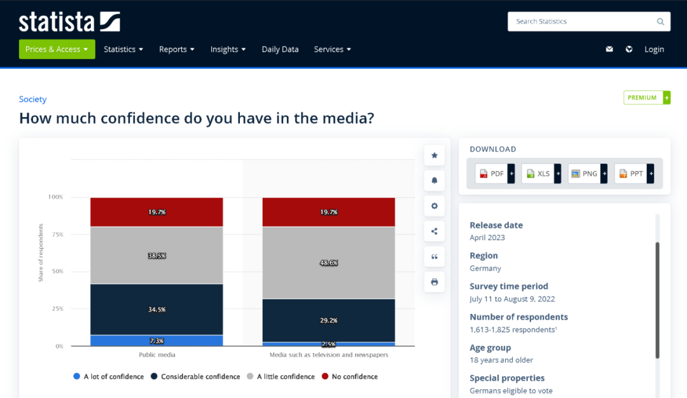Viewport: 687px width, 398px height.
Task: Click the 48.6% gray segment of television and newspapers
Action: (329, 263)
